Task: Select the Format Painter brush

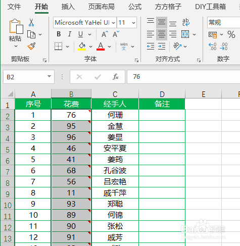Action: 31,46
